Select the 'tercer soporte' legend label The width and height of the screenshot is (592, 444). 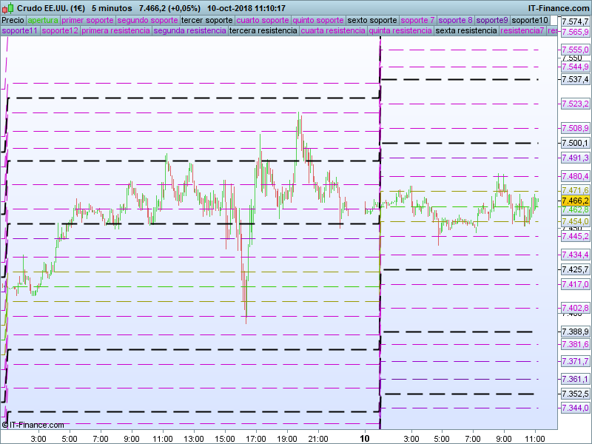point(206,20)
